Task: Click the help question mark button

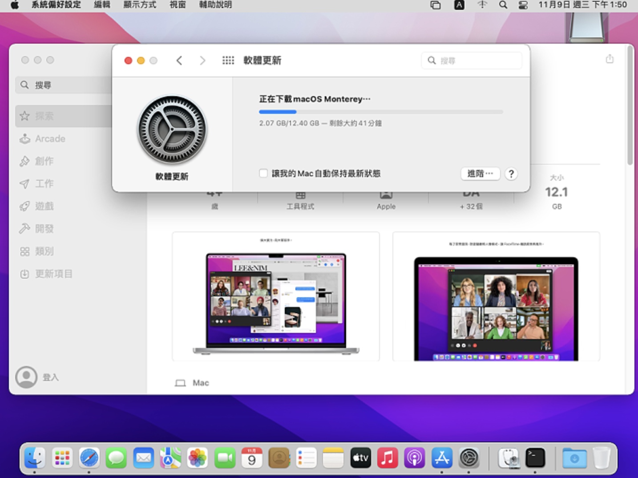Action: [511, 174]
